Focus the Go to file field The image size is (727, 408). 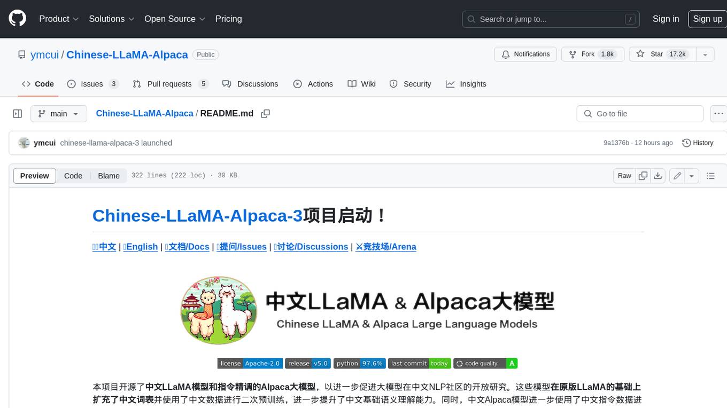click(640, 114)
